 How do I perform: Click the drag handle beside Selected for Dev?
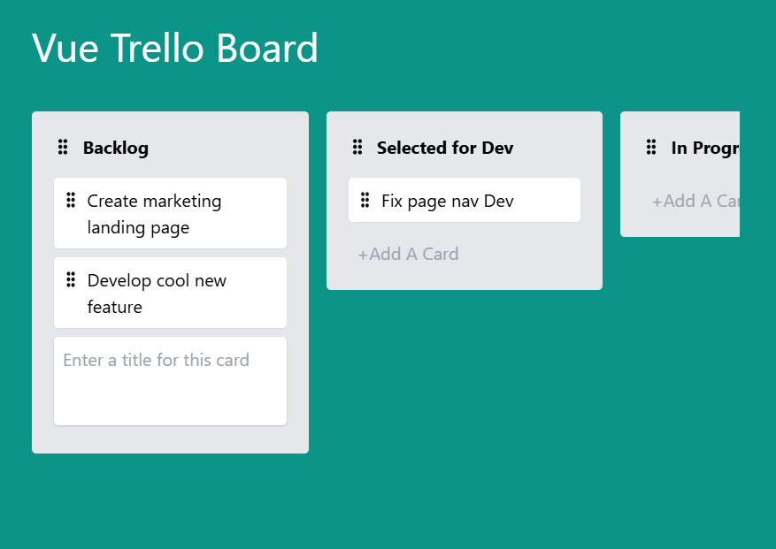[357, 148]
